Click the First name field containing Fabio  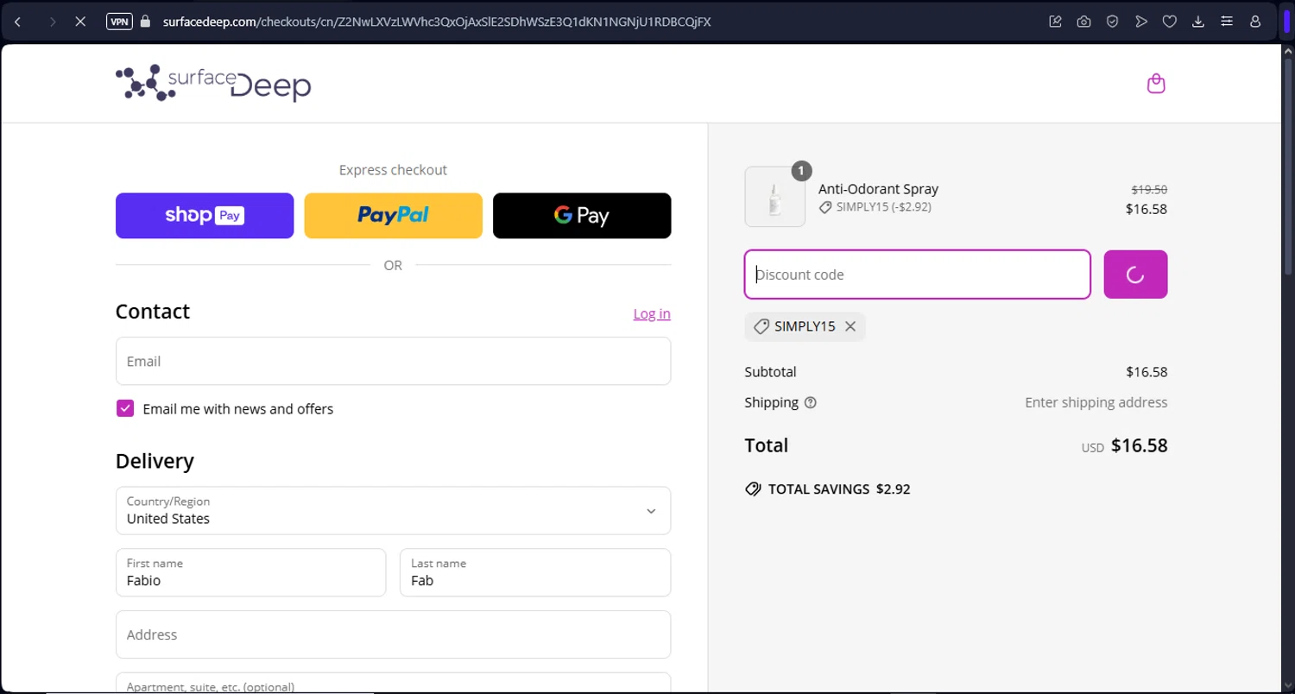pyautogui.click(x=250, y=572)
